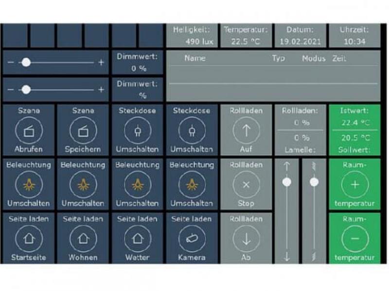The image size is (389, 291).
Task: Click the Lamelle vertical slider handle
Action: (314, 181)
